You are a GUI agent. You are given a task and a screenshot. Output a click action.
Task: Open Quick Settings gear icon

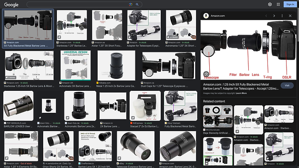270,4
